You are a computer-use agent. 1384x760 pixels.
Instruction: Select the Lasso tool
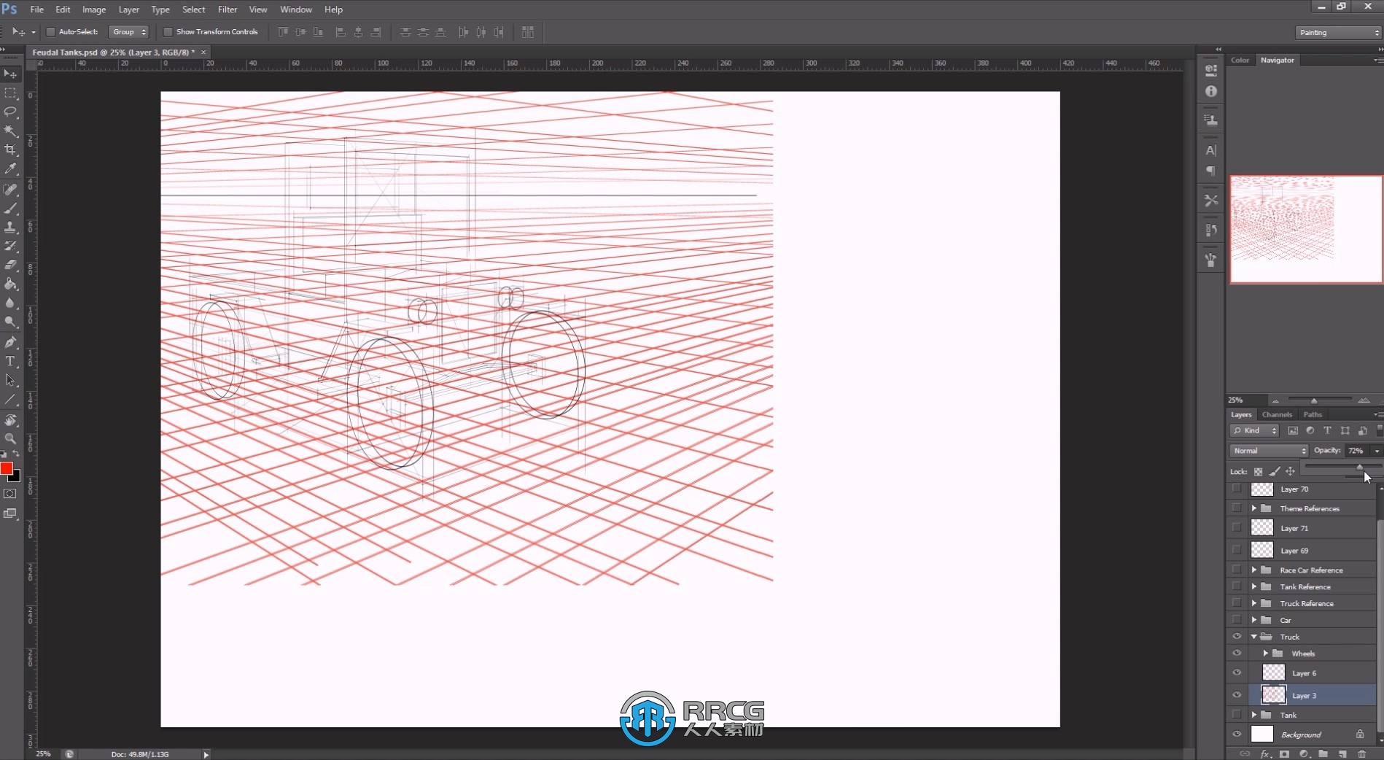[10, 112]
